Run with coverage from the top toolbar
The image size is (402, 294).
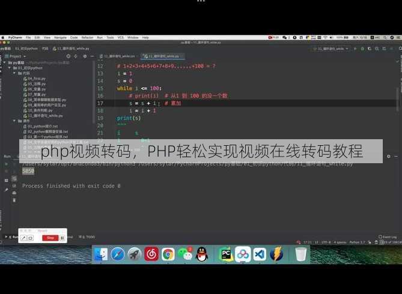click(370, 49)
